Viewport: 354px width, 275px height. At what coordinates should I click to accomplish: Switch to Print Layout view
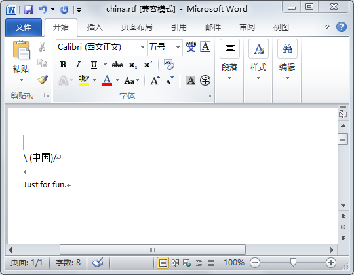[163, 263]
